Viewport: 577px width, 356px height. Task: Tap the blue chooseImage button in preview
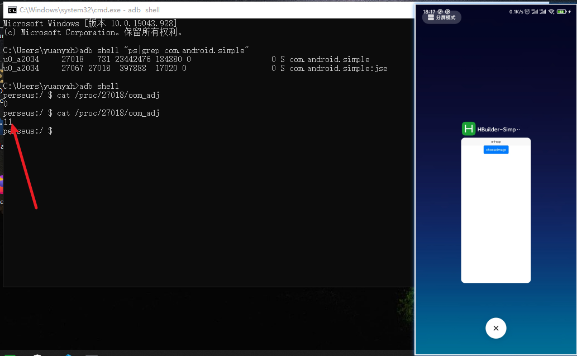495,149
